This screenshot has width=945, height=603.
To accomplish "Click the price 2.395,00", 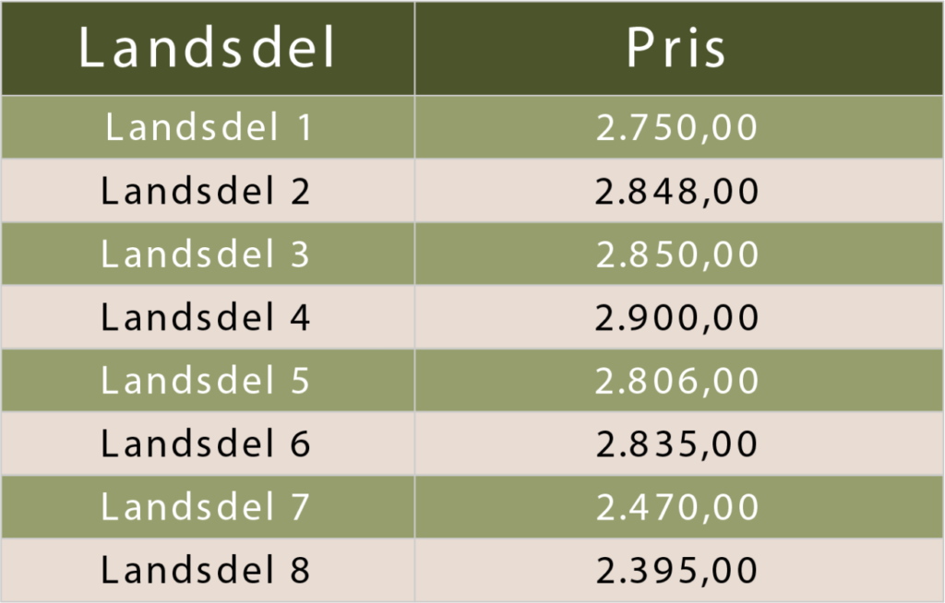I will (x=676, y=570).
